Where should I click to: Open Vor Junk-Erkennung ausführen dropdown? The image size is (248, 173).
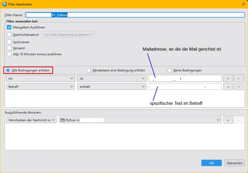coord(68,35)
